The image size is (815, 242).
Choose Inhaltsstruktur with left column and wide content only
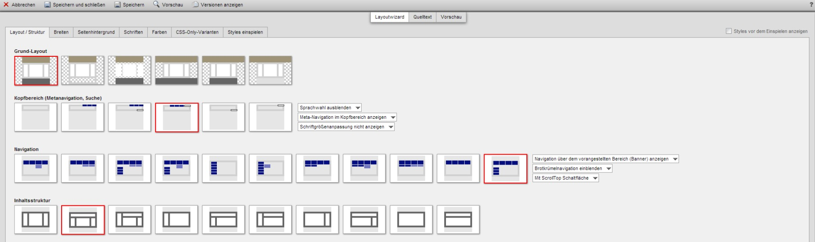coord(177,220)
